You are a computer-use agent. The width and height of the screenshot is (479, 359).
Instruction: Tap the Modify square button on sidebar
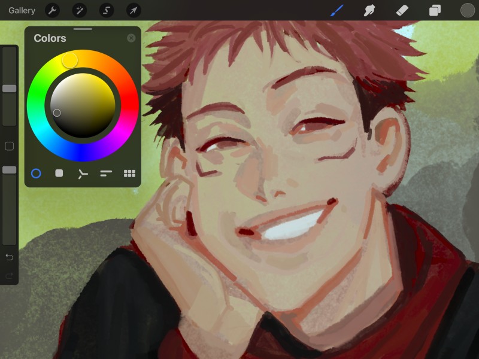[x=10, y=146]
